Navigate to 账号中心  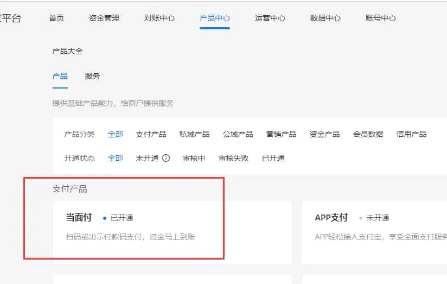tap(381, 18)
